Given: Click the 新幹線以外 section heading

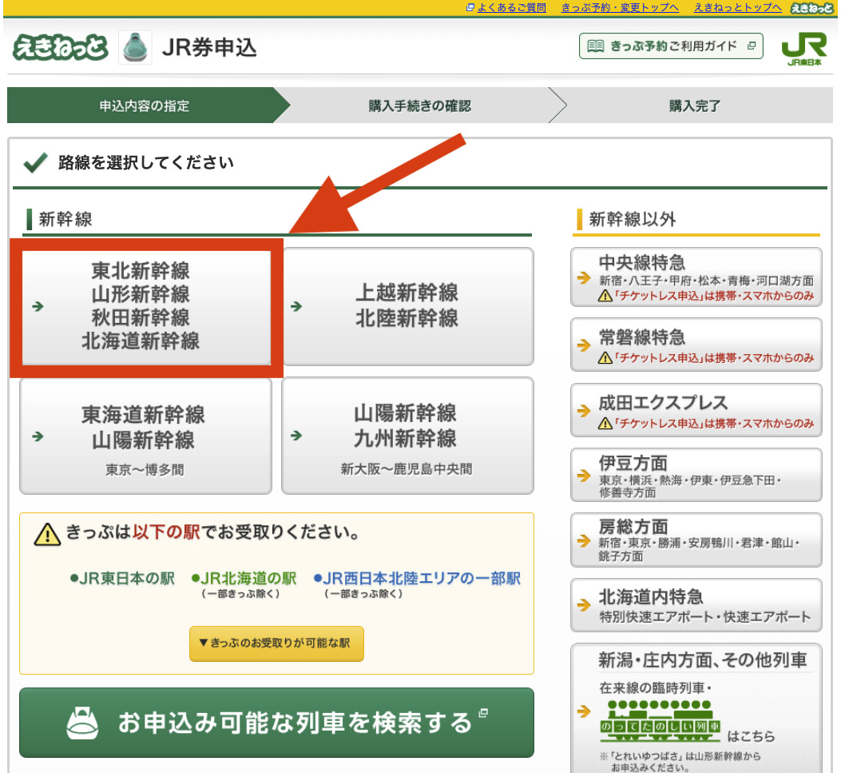Looking at the screenshot, I should 633,219.
